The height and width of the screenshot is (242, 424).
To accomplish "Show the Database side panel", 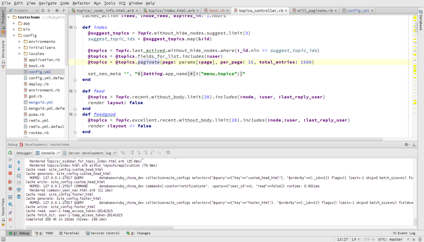I will [421, 21].
